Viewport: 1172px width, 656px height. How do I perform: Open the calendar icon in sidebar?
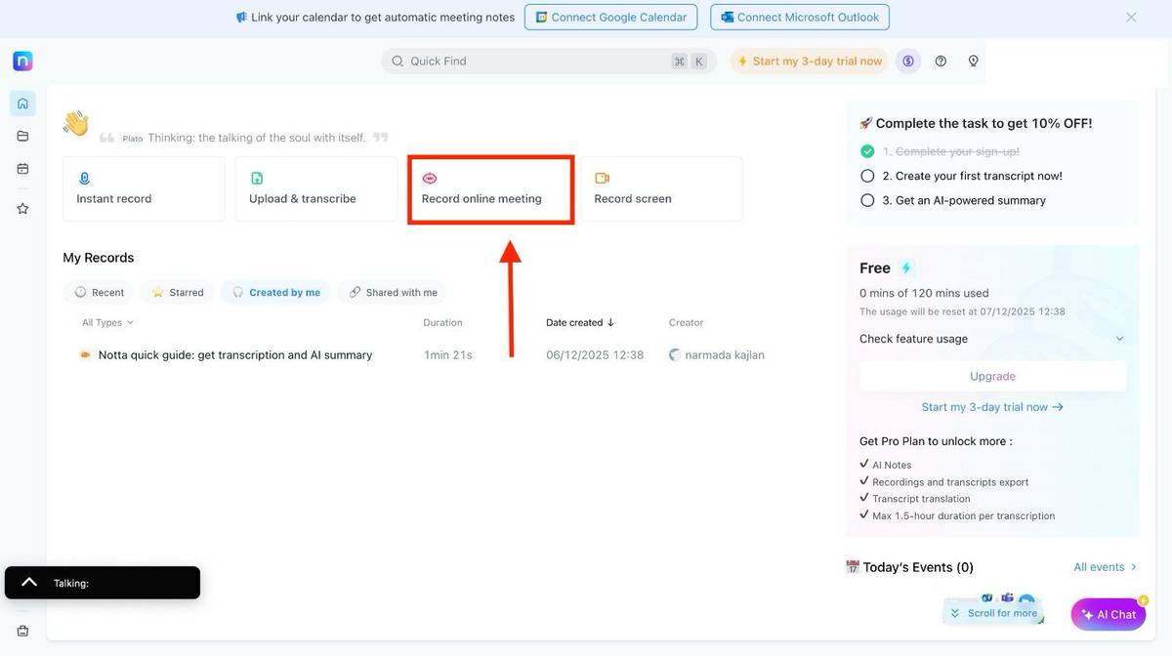point(22,169)
